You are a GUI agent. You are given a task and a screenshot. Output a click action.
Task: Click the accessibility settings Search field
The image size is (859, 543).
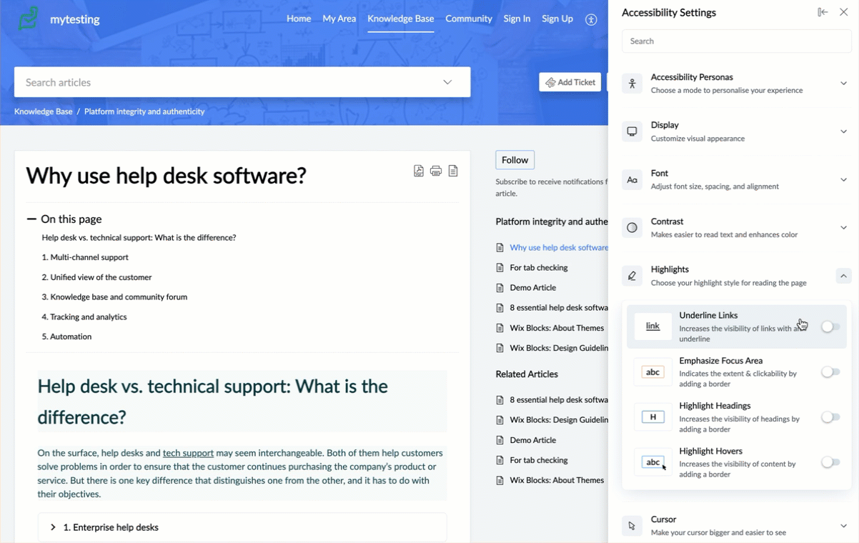tap(736, 41)
